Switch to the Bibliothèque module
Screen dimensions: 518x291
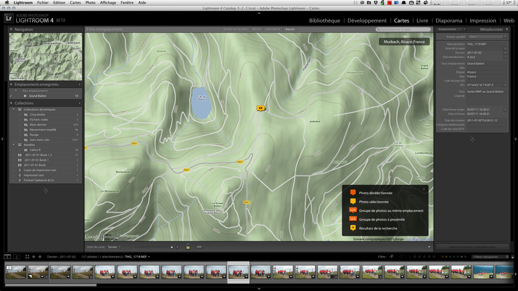tap(324, 20)
